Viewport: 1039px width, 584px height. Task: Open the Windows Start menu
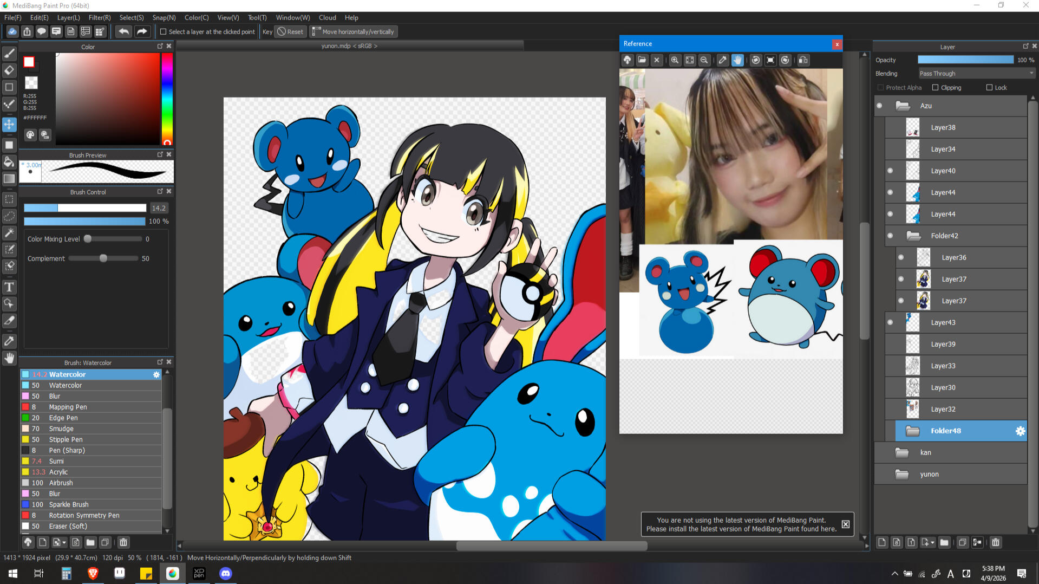click(x=13, y=573)
